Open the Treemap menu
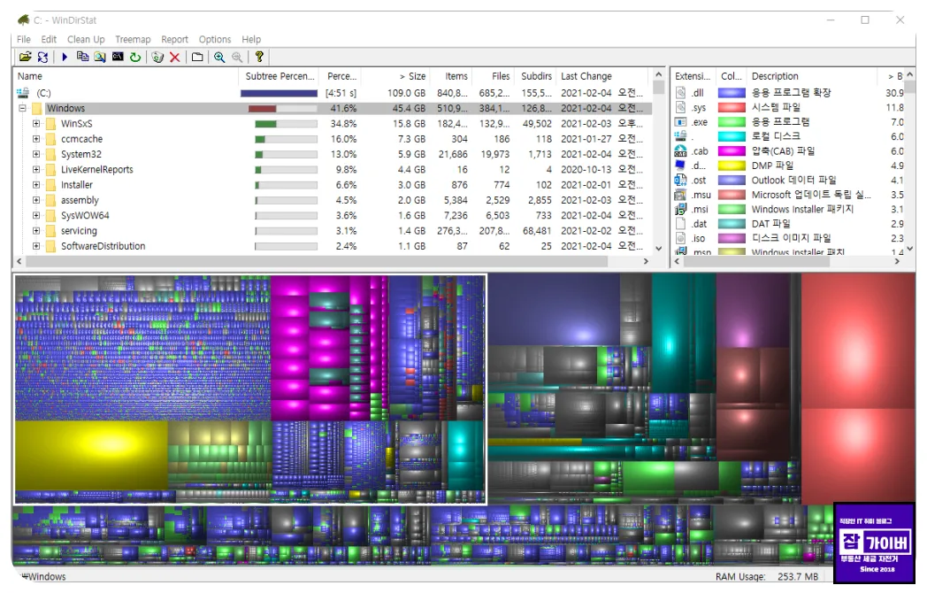Screen dimensions: 927x593 [x=133, y=39]
